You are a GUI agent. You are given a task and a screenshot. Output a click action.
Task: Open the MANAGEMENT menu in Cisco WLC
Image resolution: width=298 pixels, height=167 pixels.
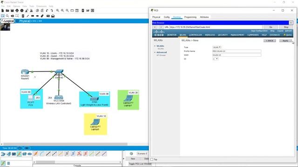pyautogui.click(x=237, y=35)
